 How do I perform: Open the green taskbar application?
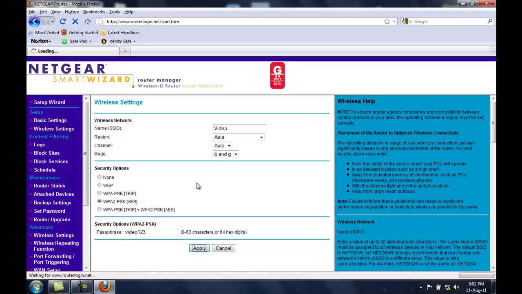click(x=59, y=287)
